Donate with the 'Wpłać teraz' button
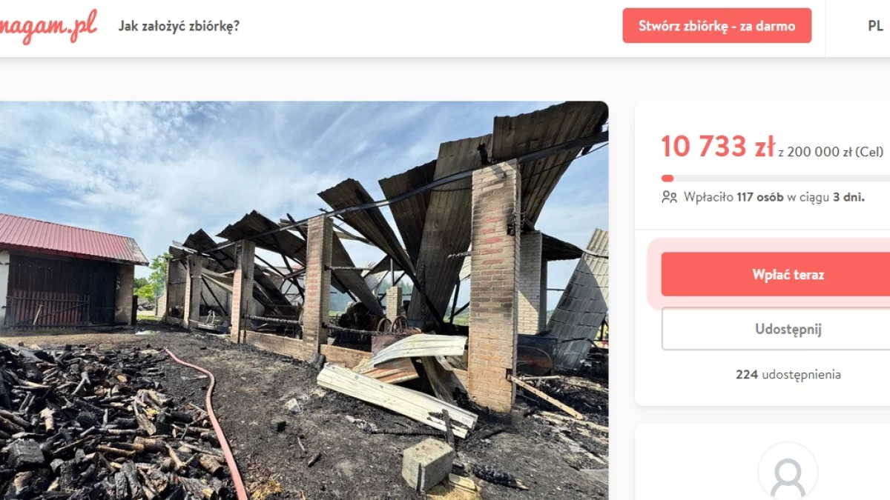 [776, 274]
